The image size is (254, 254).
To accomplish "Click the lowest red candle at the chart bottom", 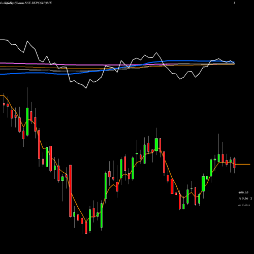I will pos(86,228).
